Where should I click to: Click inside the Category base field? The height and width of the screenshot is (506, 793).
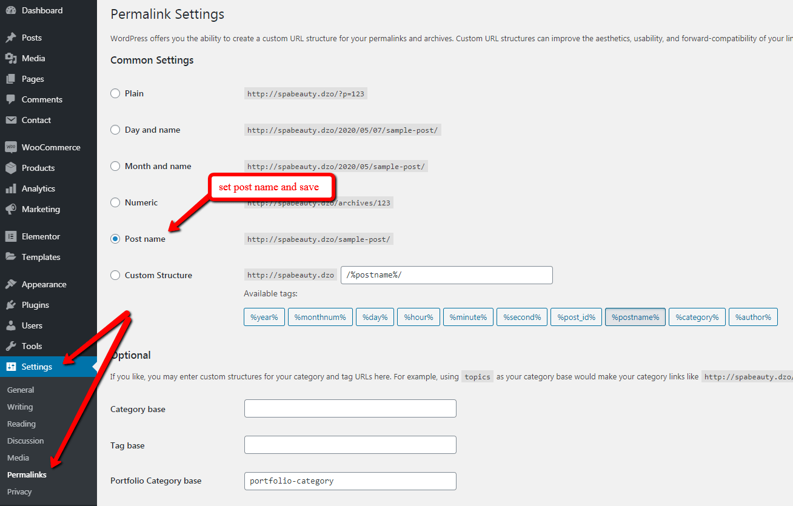click(350, 408)
